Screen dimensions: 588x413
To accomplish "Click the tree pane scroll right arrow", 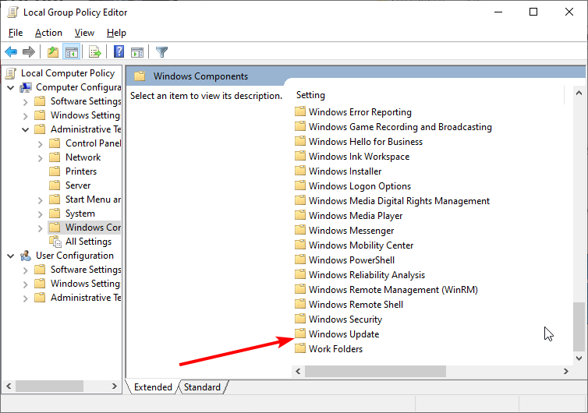I will coord(115,386).
